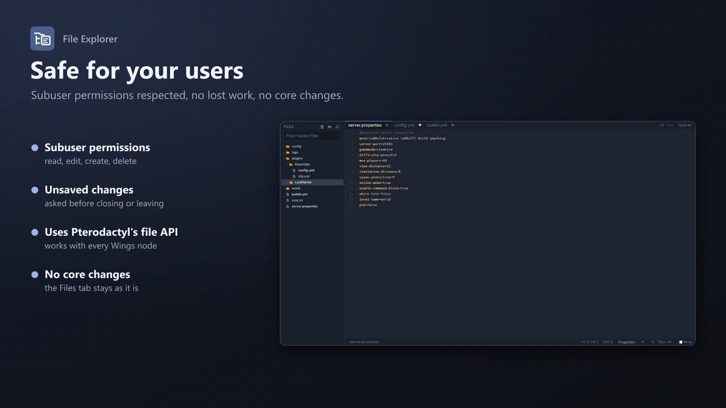Click the file icon beside kits.yml
This screenshot has width=726, height=408.
pyautogui.click(x=294, y=176)
